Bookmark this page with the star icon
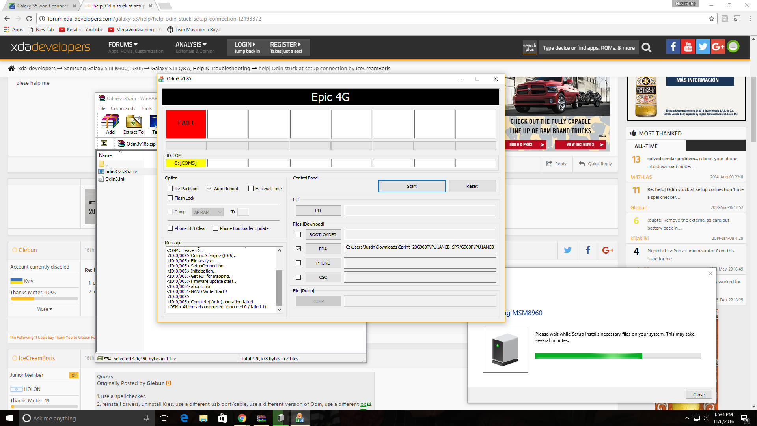The width and height of the screenshot is (757, 426). pyautogui.click(x=712, y=19)
